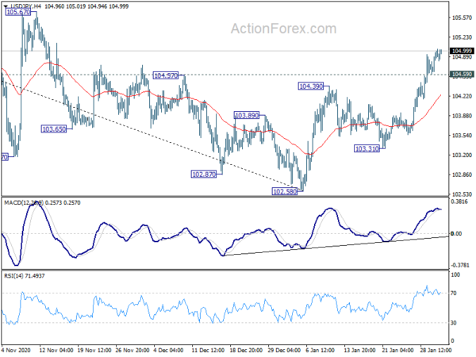Click the USDJPY,H4 chart title
The height and width of the screenshot is (357, 476).
tap(25, 6)
